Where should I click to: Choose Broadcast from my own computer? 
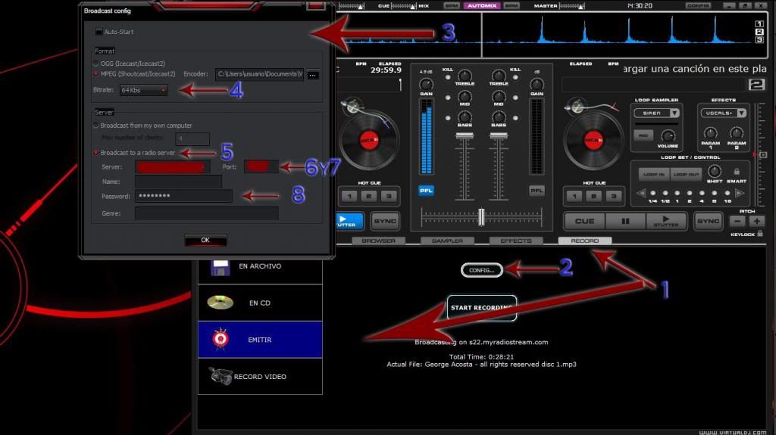click(x=96, y=126)
